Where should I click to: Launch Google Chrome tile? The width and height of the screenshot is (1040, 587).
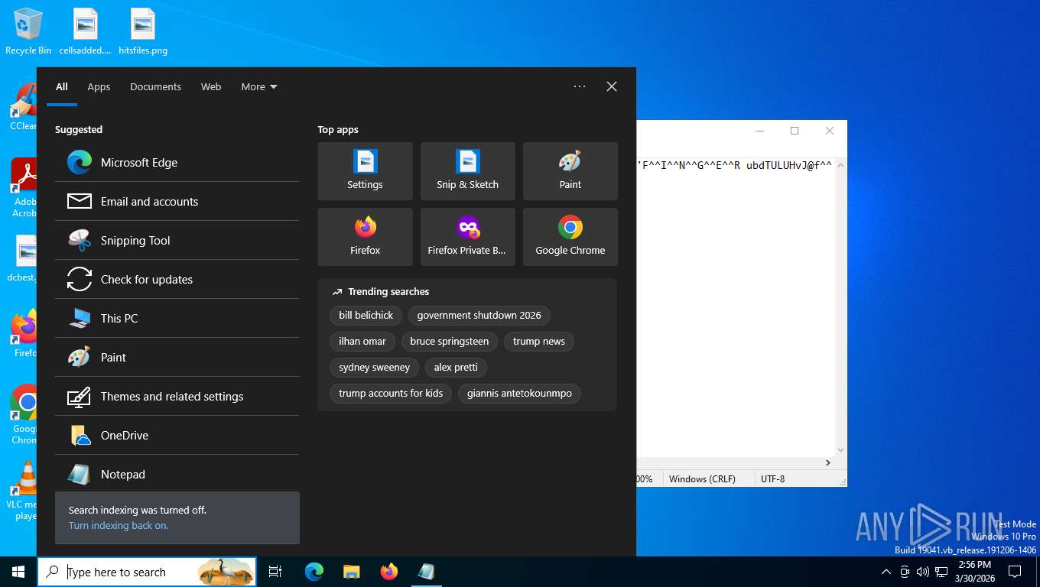[x=570, y=237]
